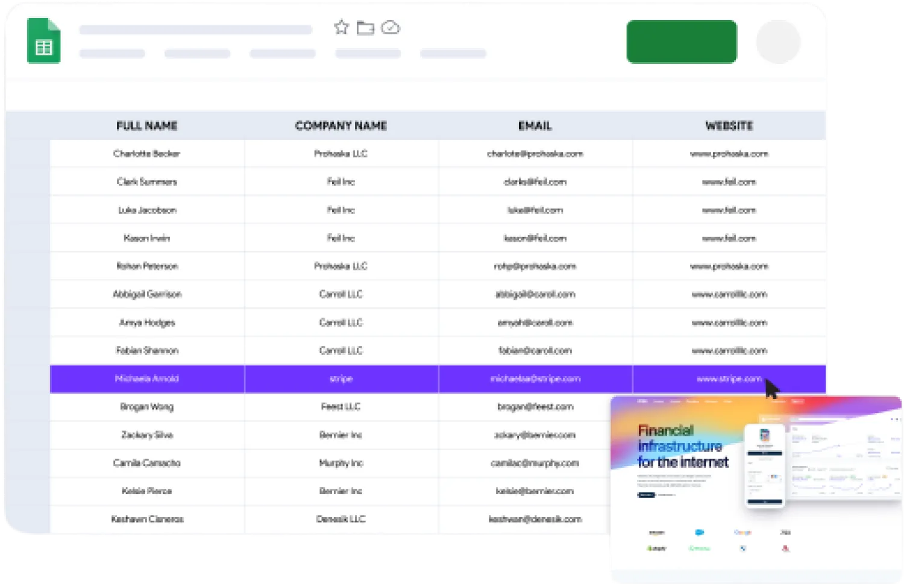Image resolution: width=904 pixels, height=584 pixels.
Task: Select the email cell in Keshawn Cisneros' row
Action: click(535, 519)
